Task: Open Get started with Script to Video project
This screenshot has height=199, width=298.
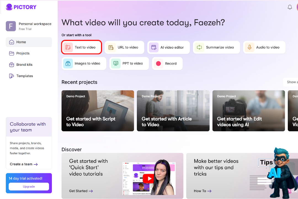Action: click(98, 111)
